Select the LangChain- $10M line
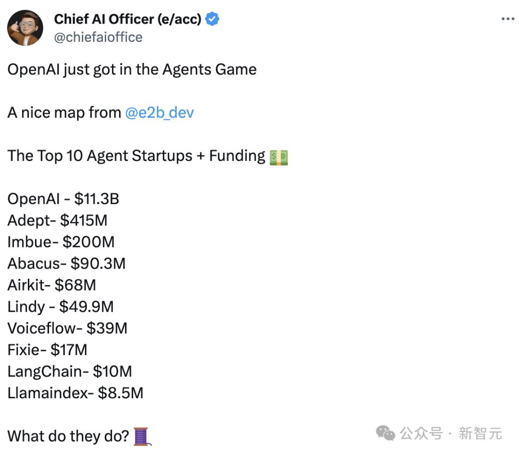This screenshot has width=519, height=454. pos(70,372)
